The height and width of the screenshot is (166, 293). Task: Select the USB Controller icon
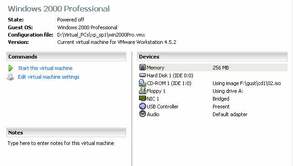pos(143,106)
